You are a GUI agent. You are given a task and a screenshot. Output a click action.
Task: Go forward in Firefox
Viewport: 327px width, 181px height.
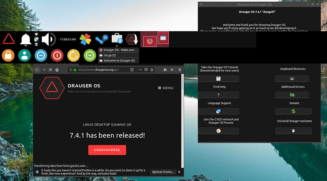[44, 70]
